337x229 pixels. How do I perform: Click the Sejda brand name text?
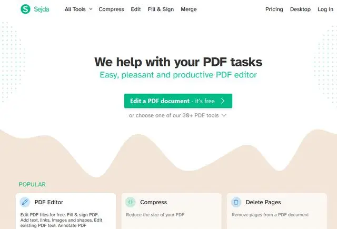[42, 9]
